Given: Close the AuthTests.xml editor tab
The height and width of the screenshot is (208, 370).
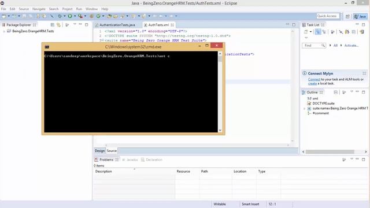Looking at the screenshot, I should coord(172,25).
